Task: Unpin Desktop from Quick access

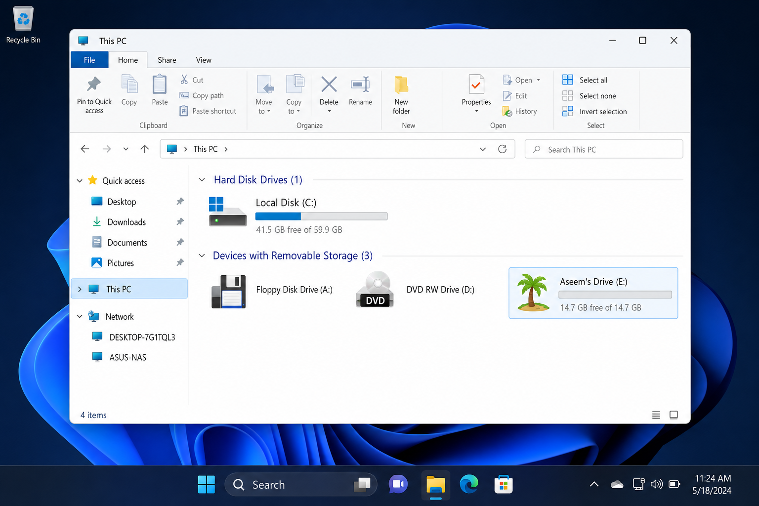Action: click(x=180, y=202)
